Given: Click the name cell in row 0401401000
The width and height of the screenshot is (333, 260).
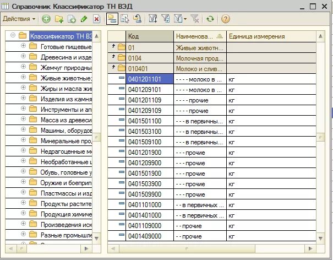Looking at the screenshot, I should (x=200, y=215).
